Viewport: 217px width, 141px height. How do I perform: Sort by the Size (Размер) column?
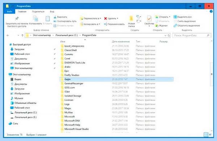pos(163,41)
